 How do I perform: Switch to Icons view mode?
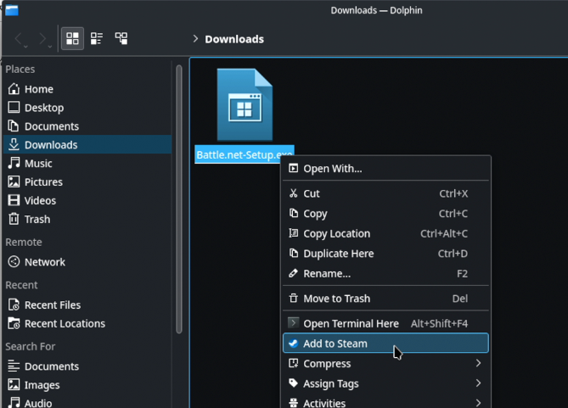(x=72, y=38)
